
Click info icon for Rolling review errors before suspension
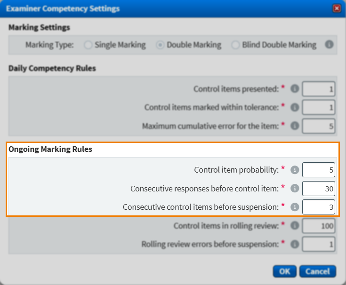[295, 244]
